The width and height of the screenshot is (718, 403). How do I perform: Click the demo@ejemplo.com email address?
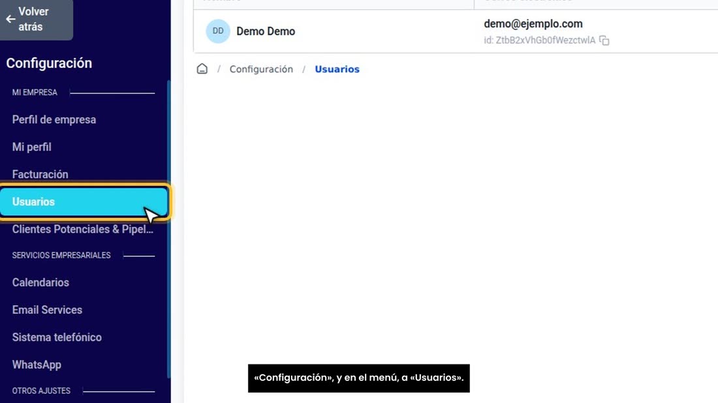coord(533,23)
